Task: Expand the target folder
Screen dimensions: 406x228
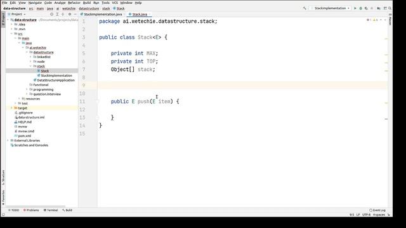Action: 11,108
